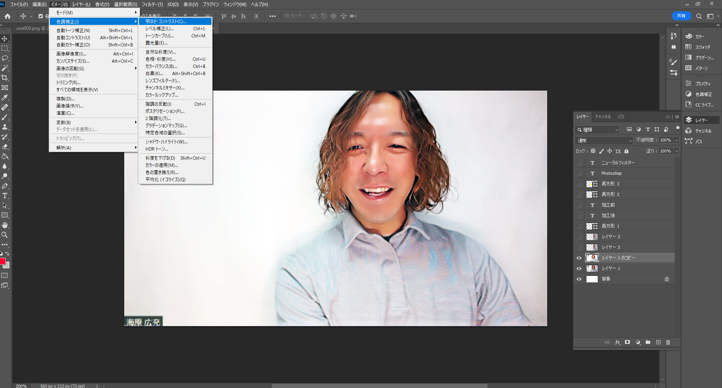Select the Move tool in the toolbar
Viewport: 722px width, 388px height.
click(5, 38)
